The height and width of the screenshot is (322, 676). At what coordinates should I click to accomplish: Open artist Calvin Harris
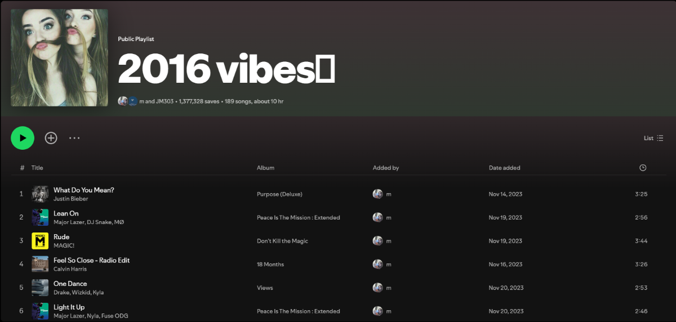click(70, 269)
